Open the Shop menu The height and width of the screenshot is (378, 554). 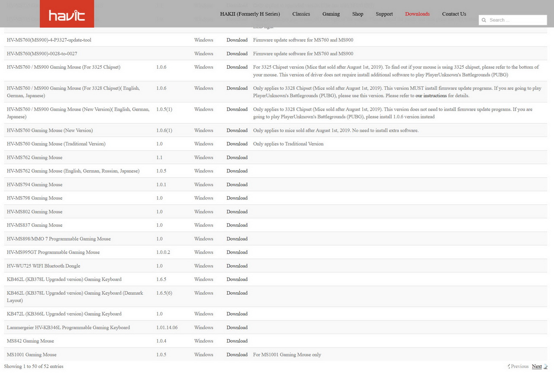pos(358,14)
